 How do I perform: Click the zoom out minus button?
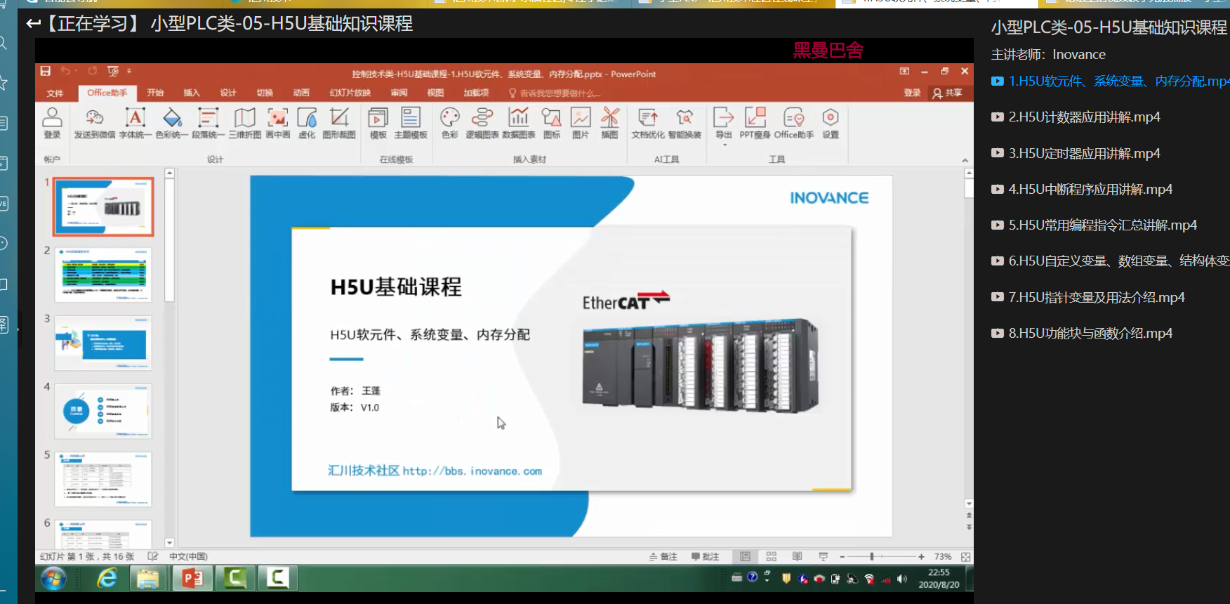842,556
